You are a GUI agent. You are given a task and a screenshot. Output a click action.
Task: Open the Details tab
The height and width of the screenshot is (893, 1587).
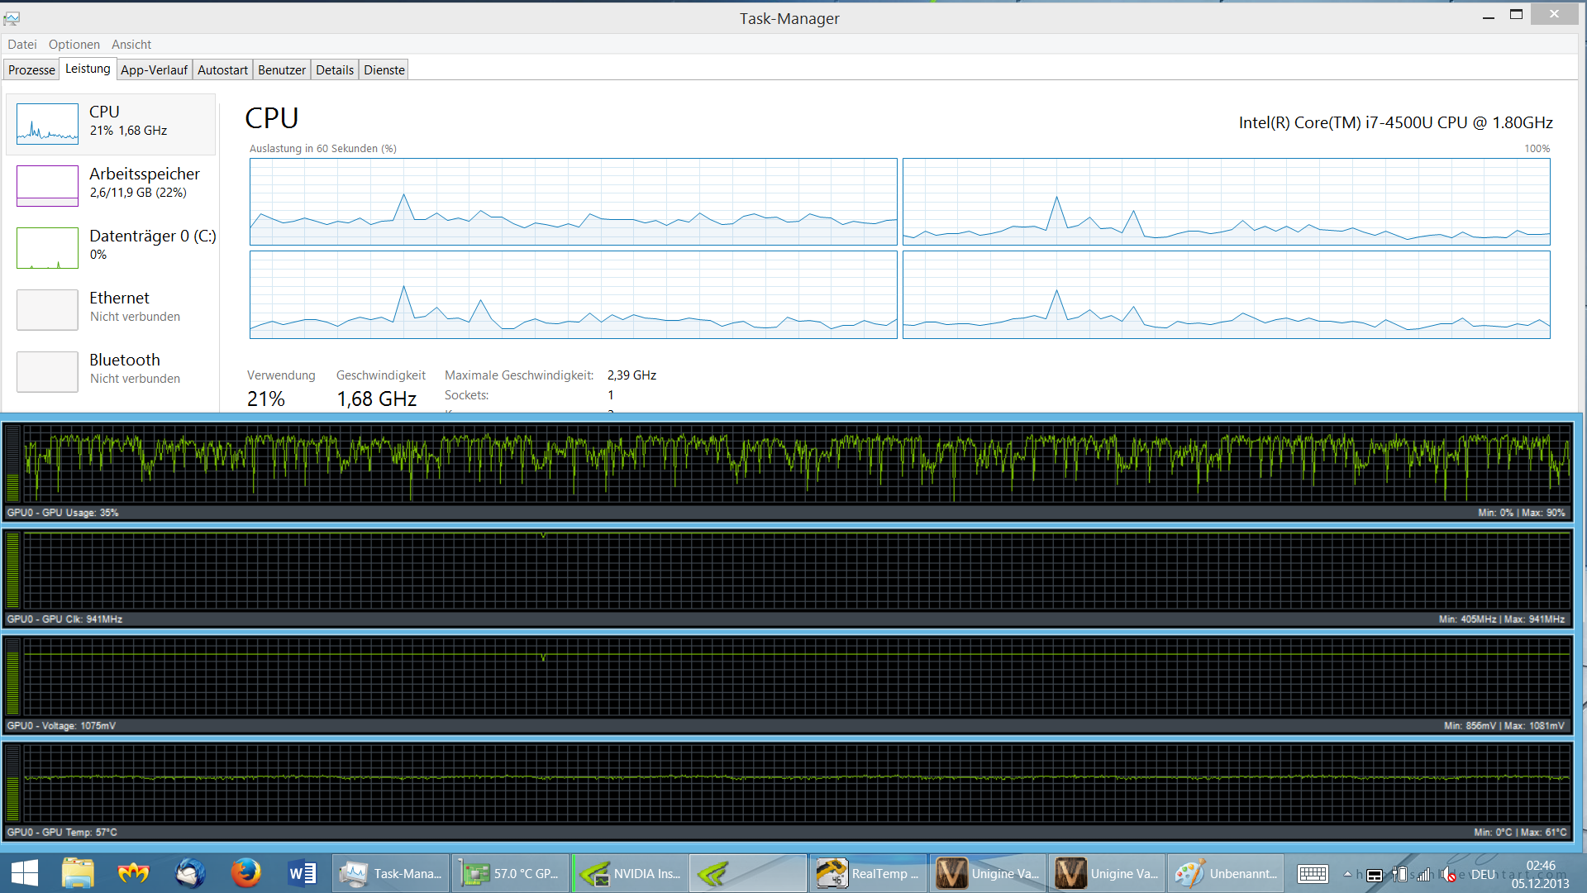tap(335, 70)
